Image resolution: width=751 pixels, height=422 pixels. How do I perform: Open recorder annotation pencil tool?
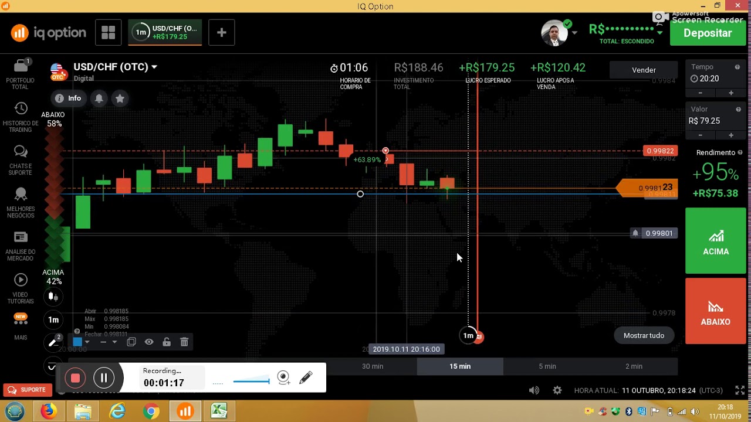(306, 378)
